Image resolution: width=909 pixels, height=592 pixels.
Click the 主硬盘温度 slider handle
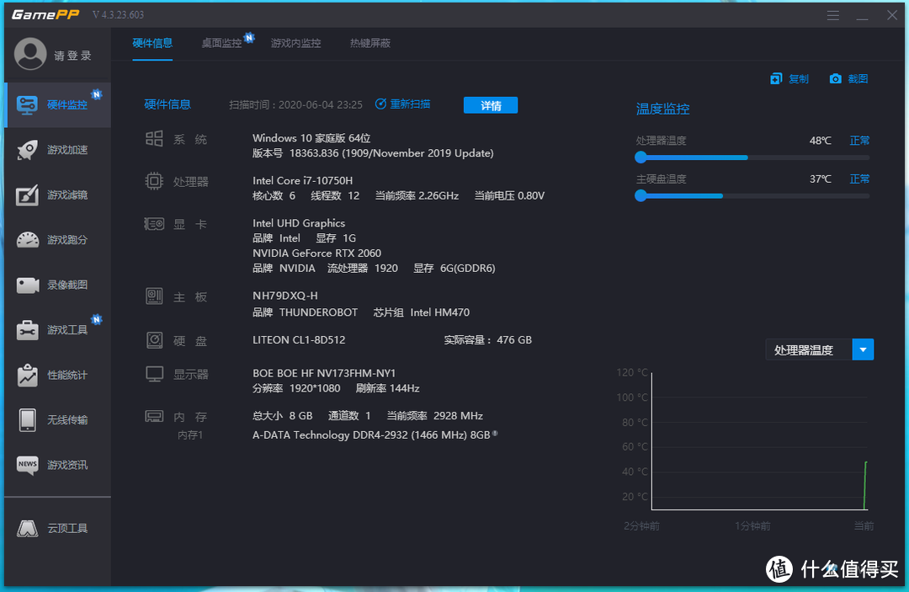pyautogui.click(x=641, y=195)
